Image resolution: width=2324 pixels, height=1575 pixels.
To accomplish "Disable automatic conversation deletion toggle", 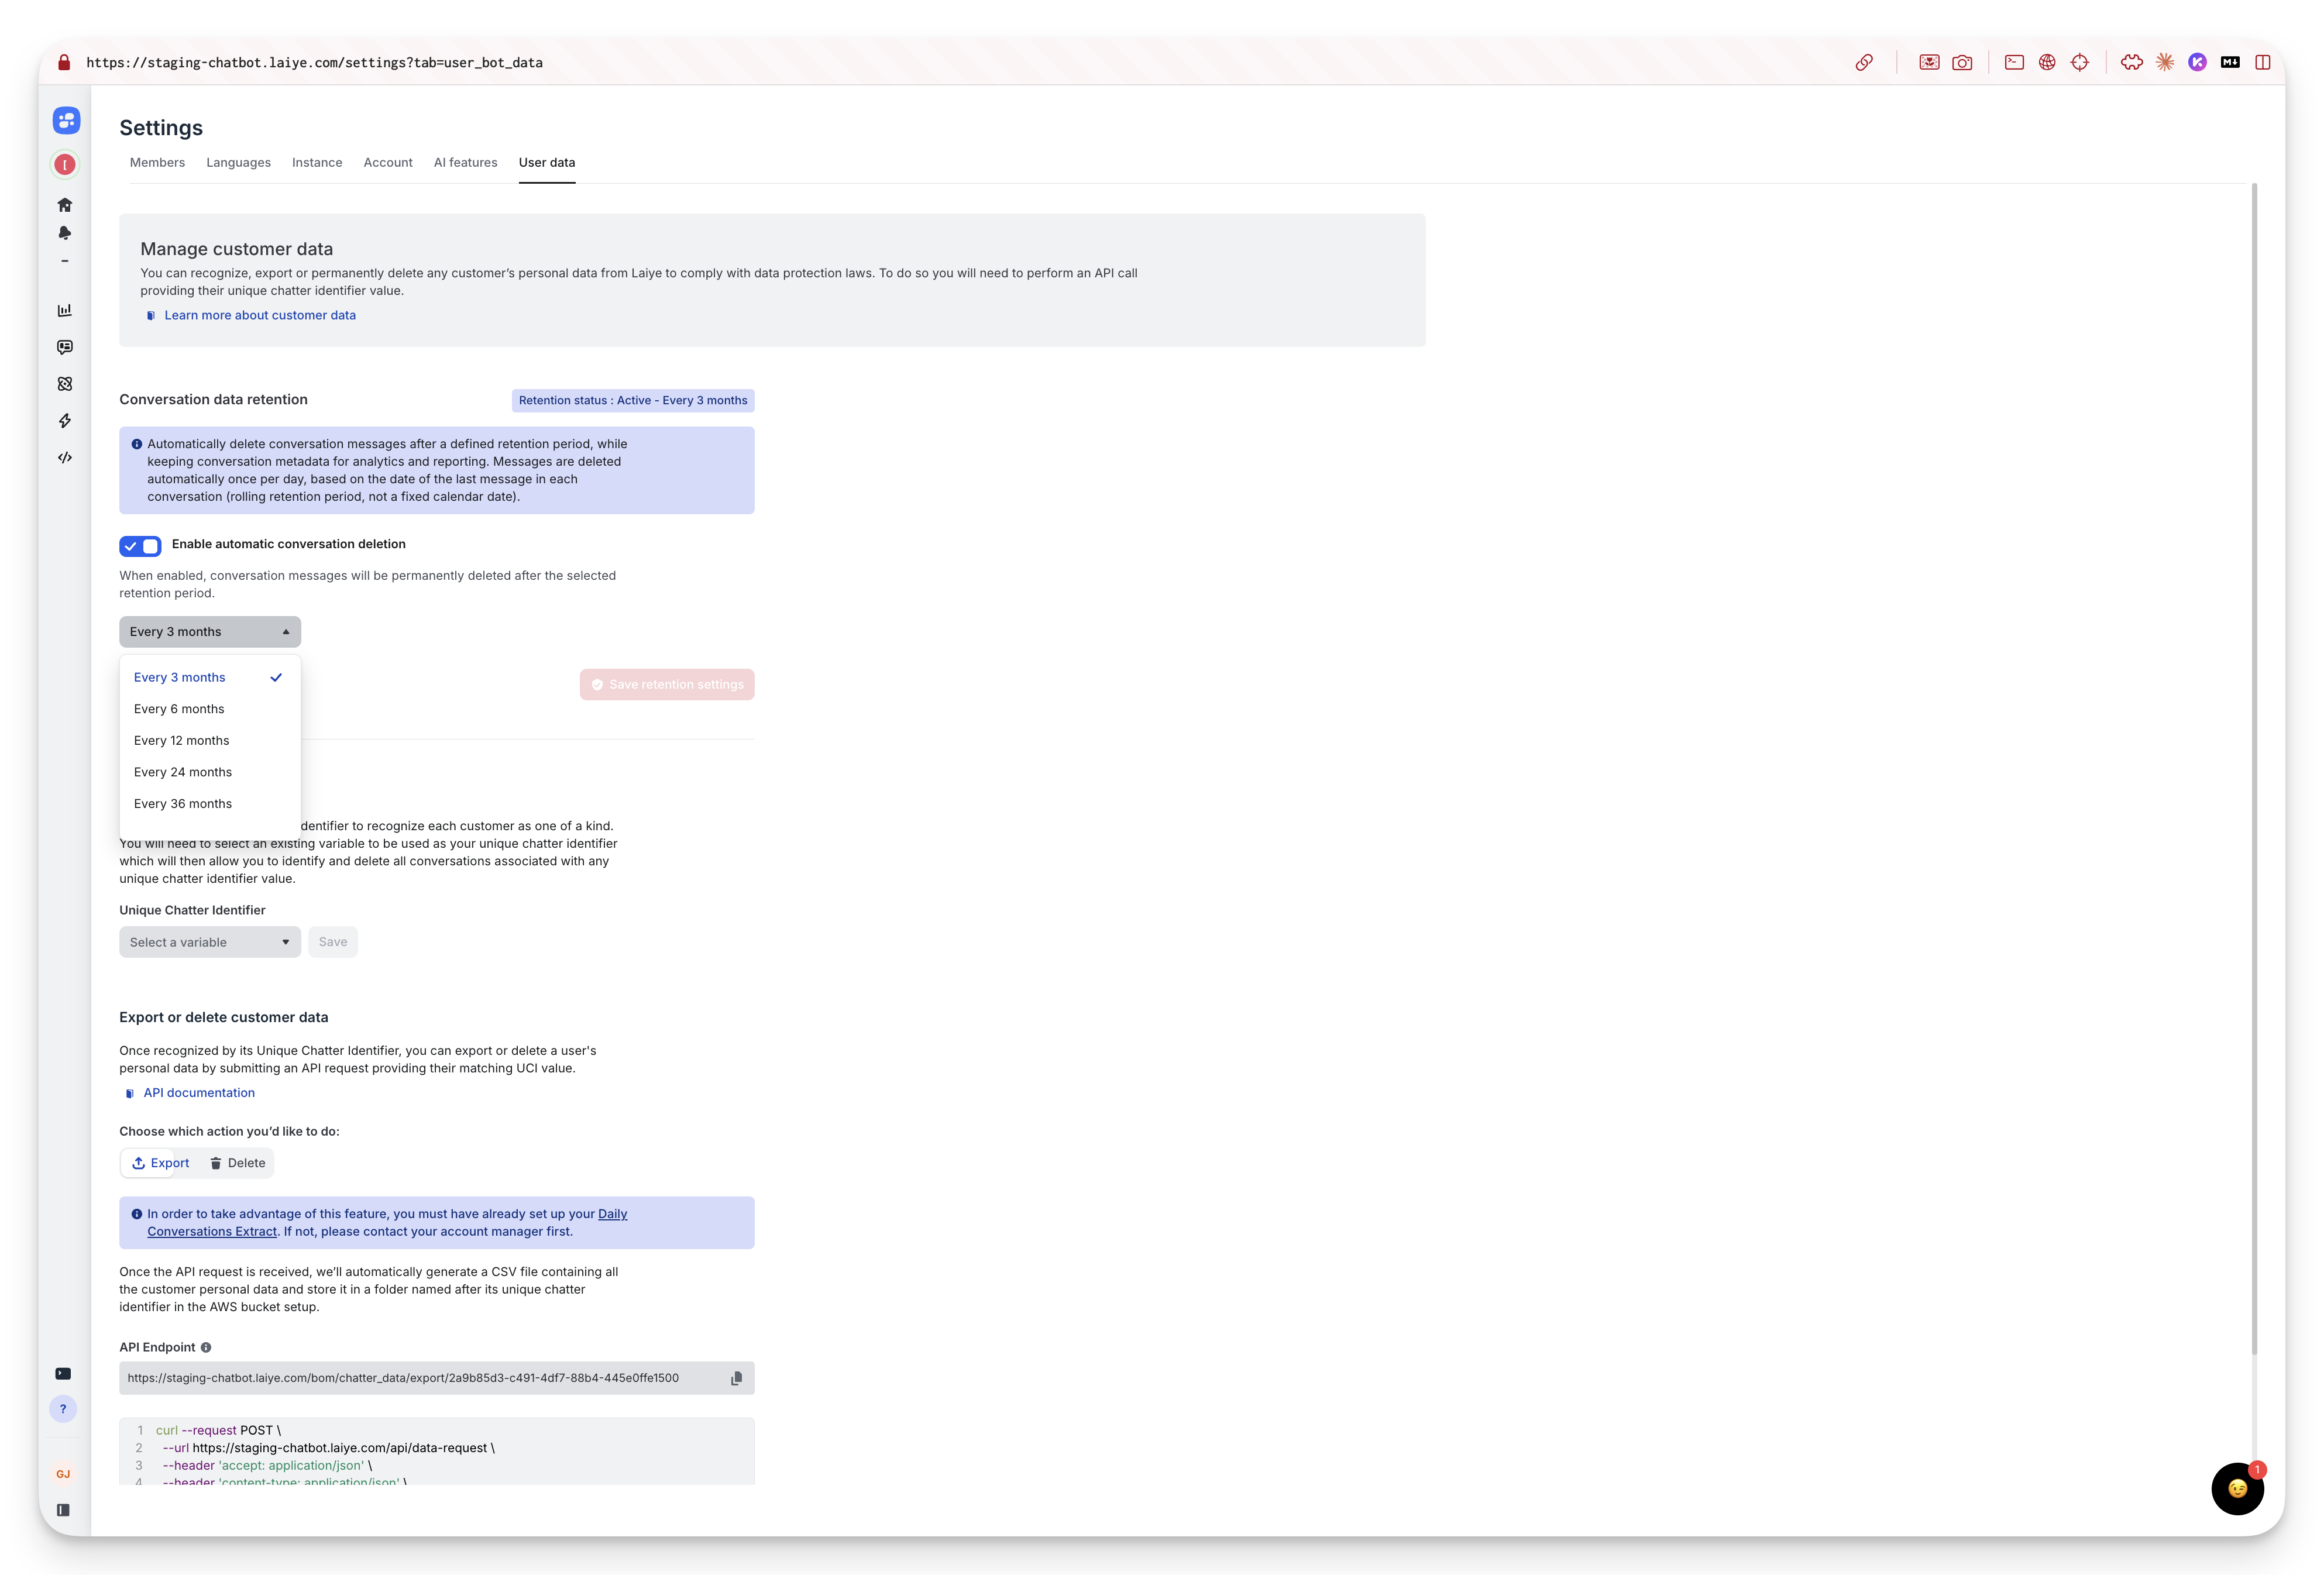I will [139, 546].
